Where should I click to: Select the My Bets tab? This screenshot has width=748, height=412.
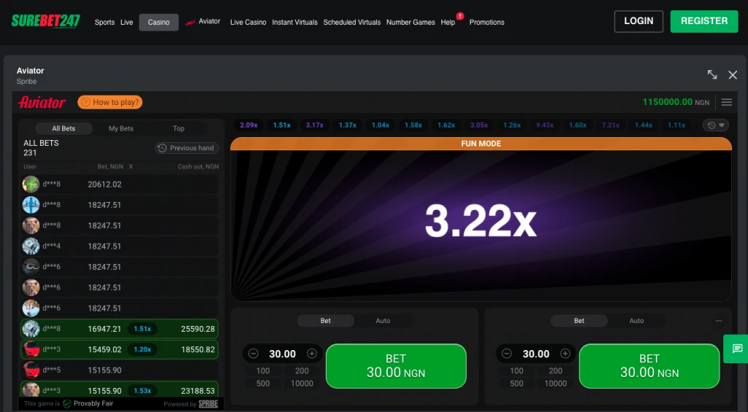pos(121,128)
